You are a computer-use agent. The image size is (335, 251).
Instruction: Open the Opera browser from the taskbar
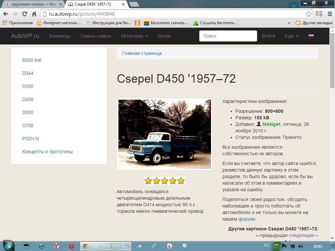tap(71, 246)
